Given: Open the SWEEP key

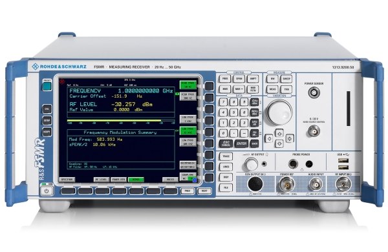Looking at the screenshot, I should pos(286,79).
